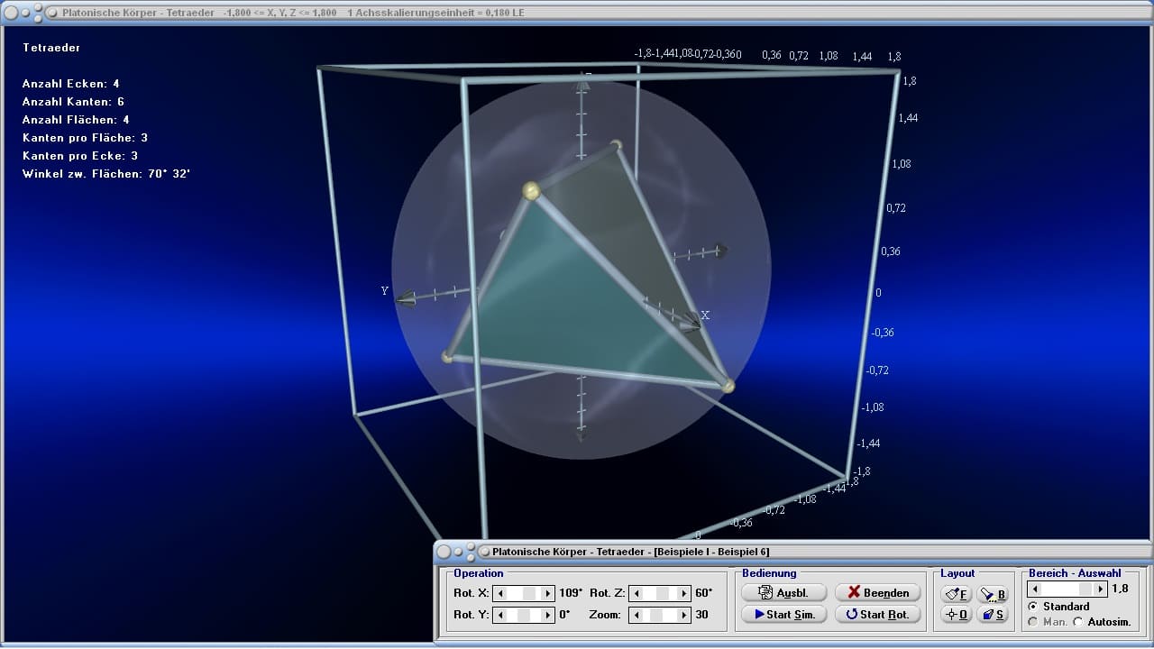
Task: Click the Bereich range value 1,8
Action: point(1120,589)
